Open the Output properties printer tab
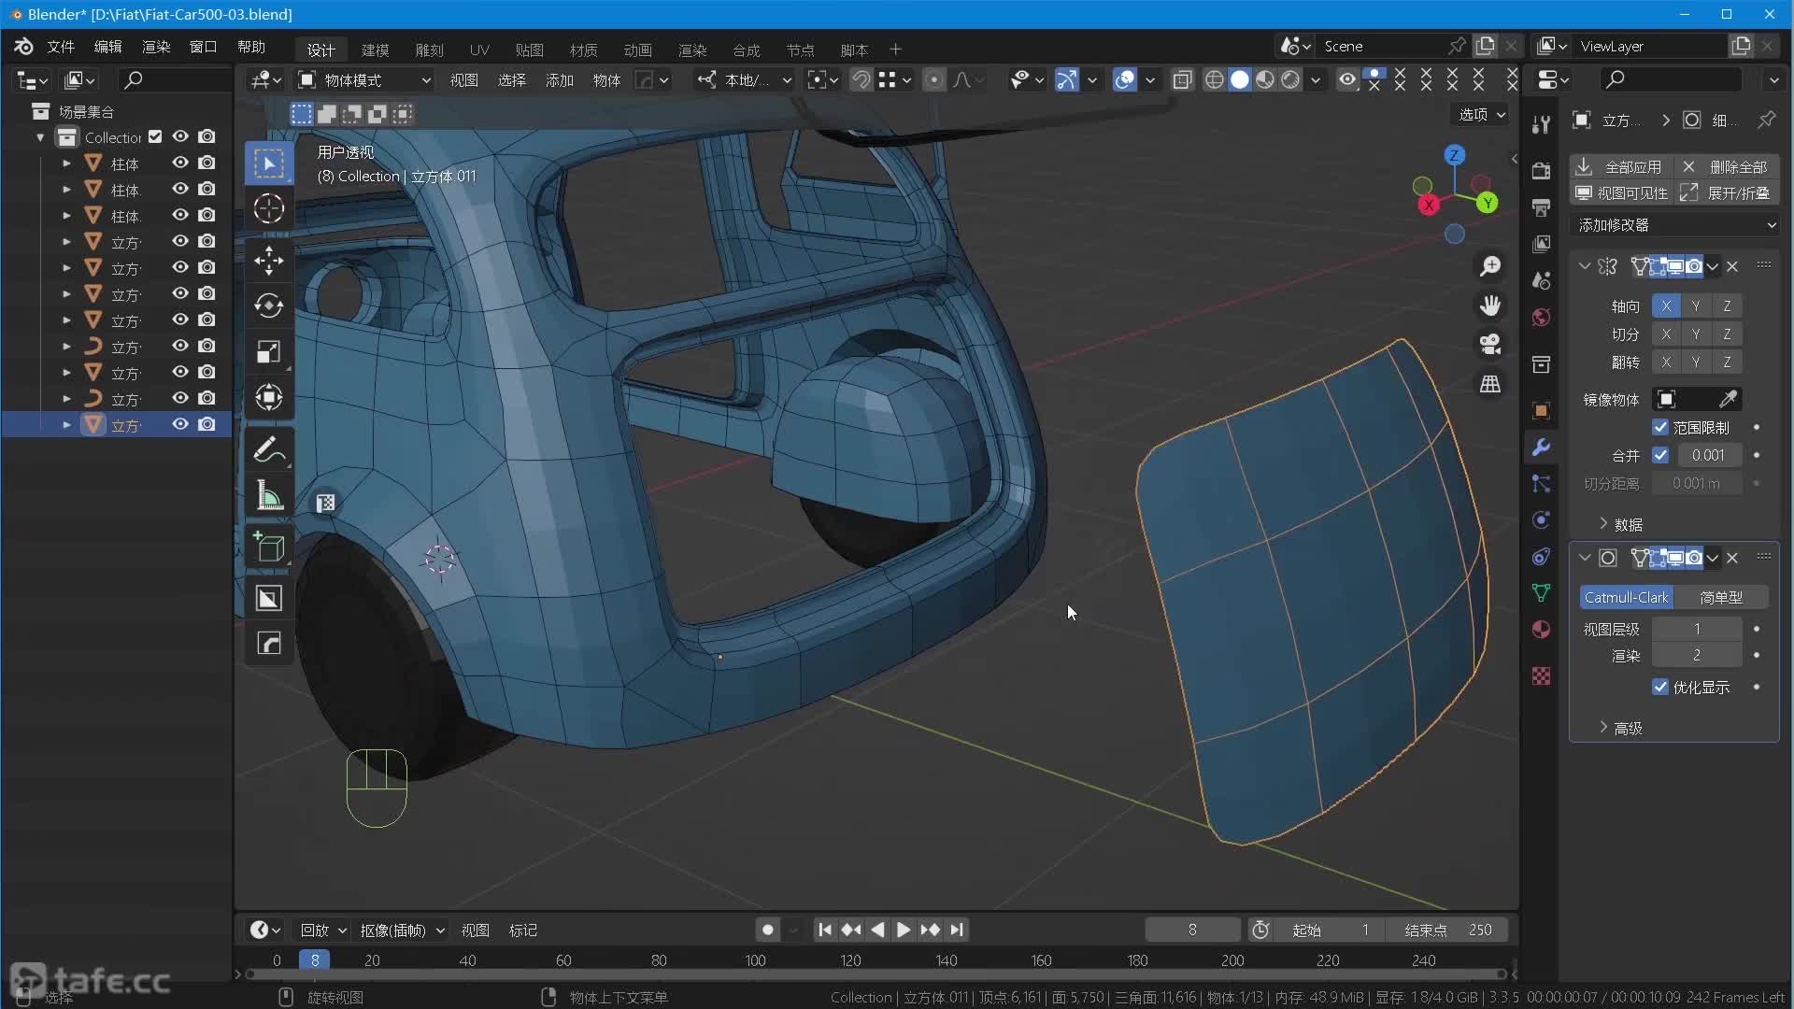This screenshot has height=1009, width=1794. pos(1542,207)
